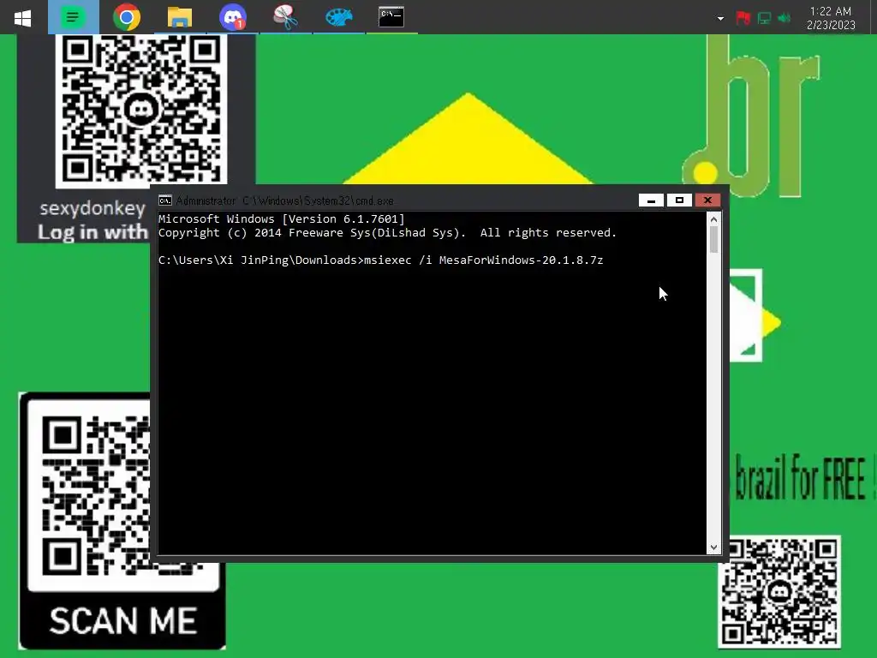Select the cmd.exe taskbar icon

391,17
